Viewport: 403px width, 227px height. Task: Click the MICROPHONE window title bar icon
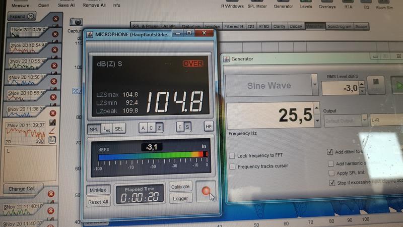tap(90, 34)
